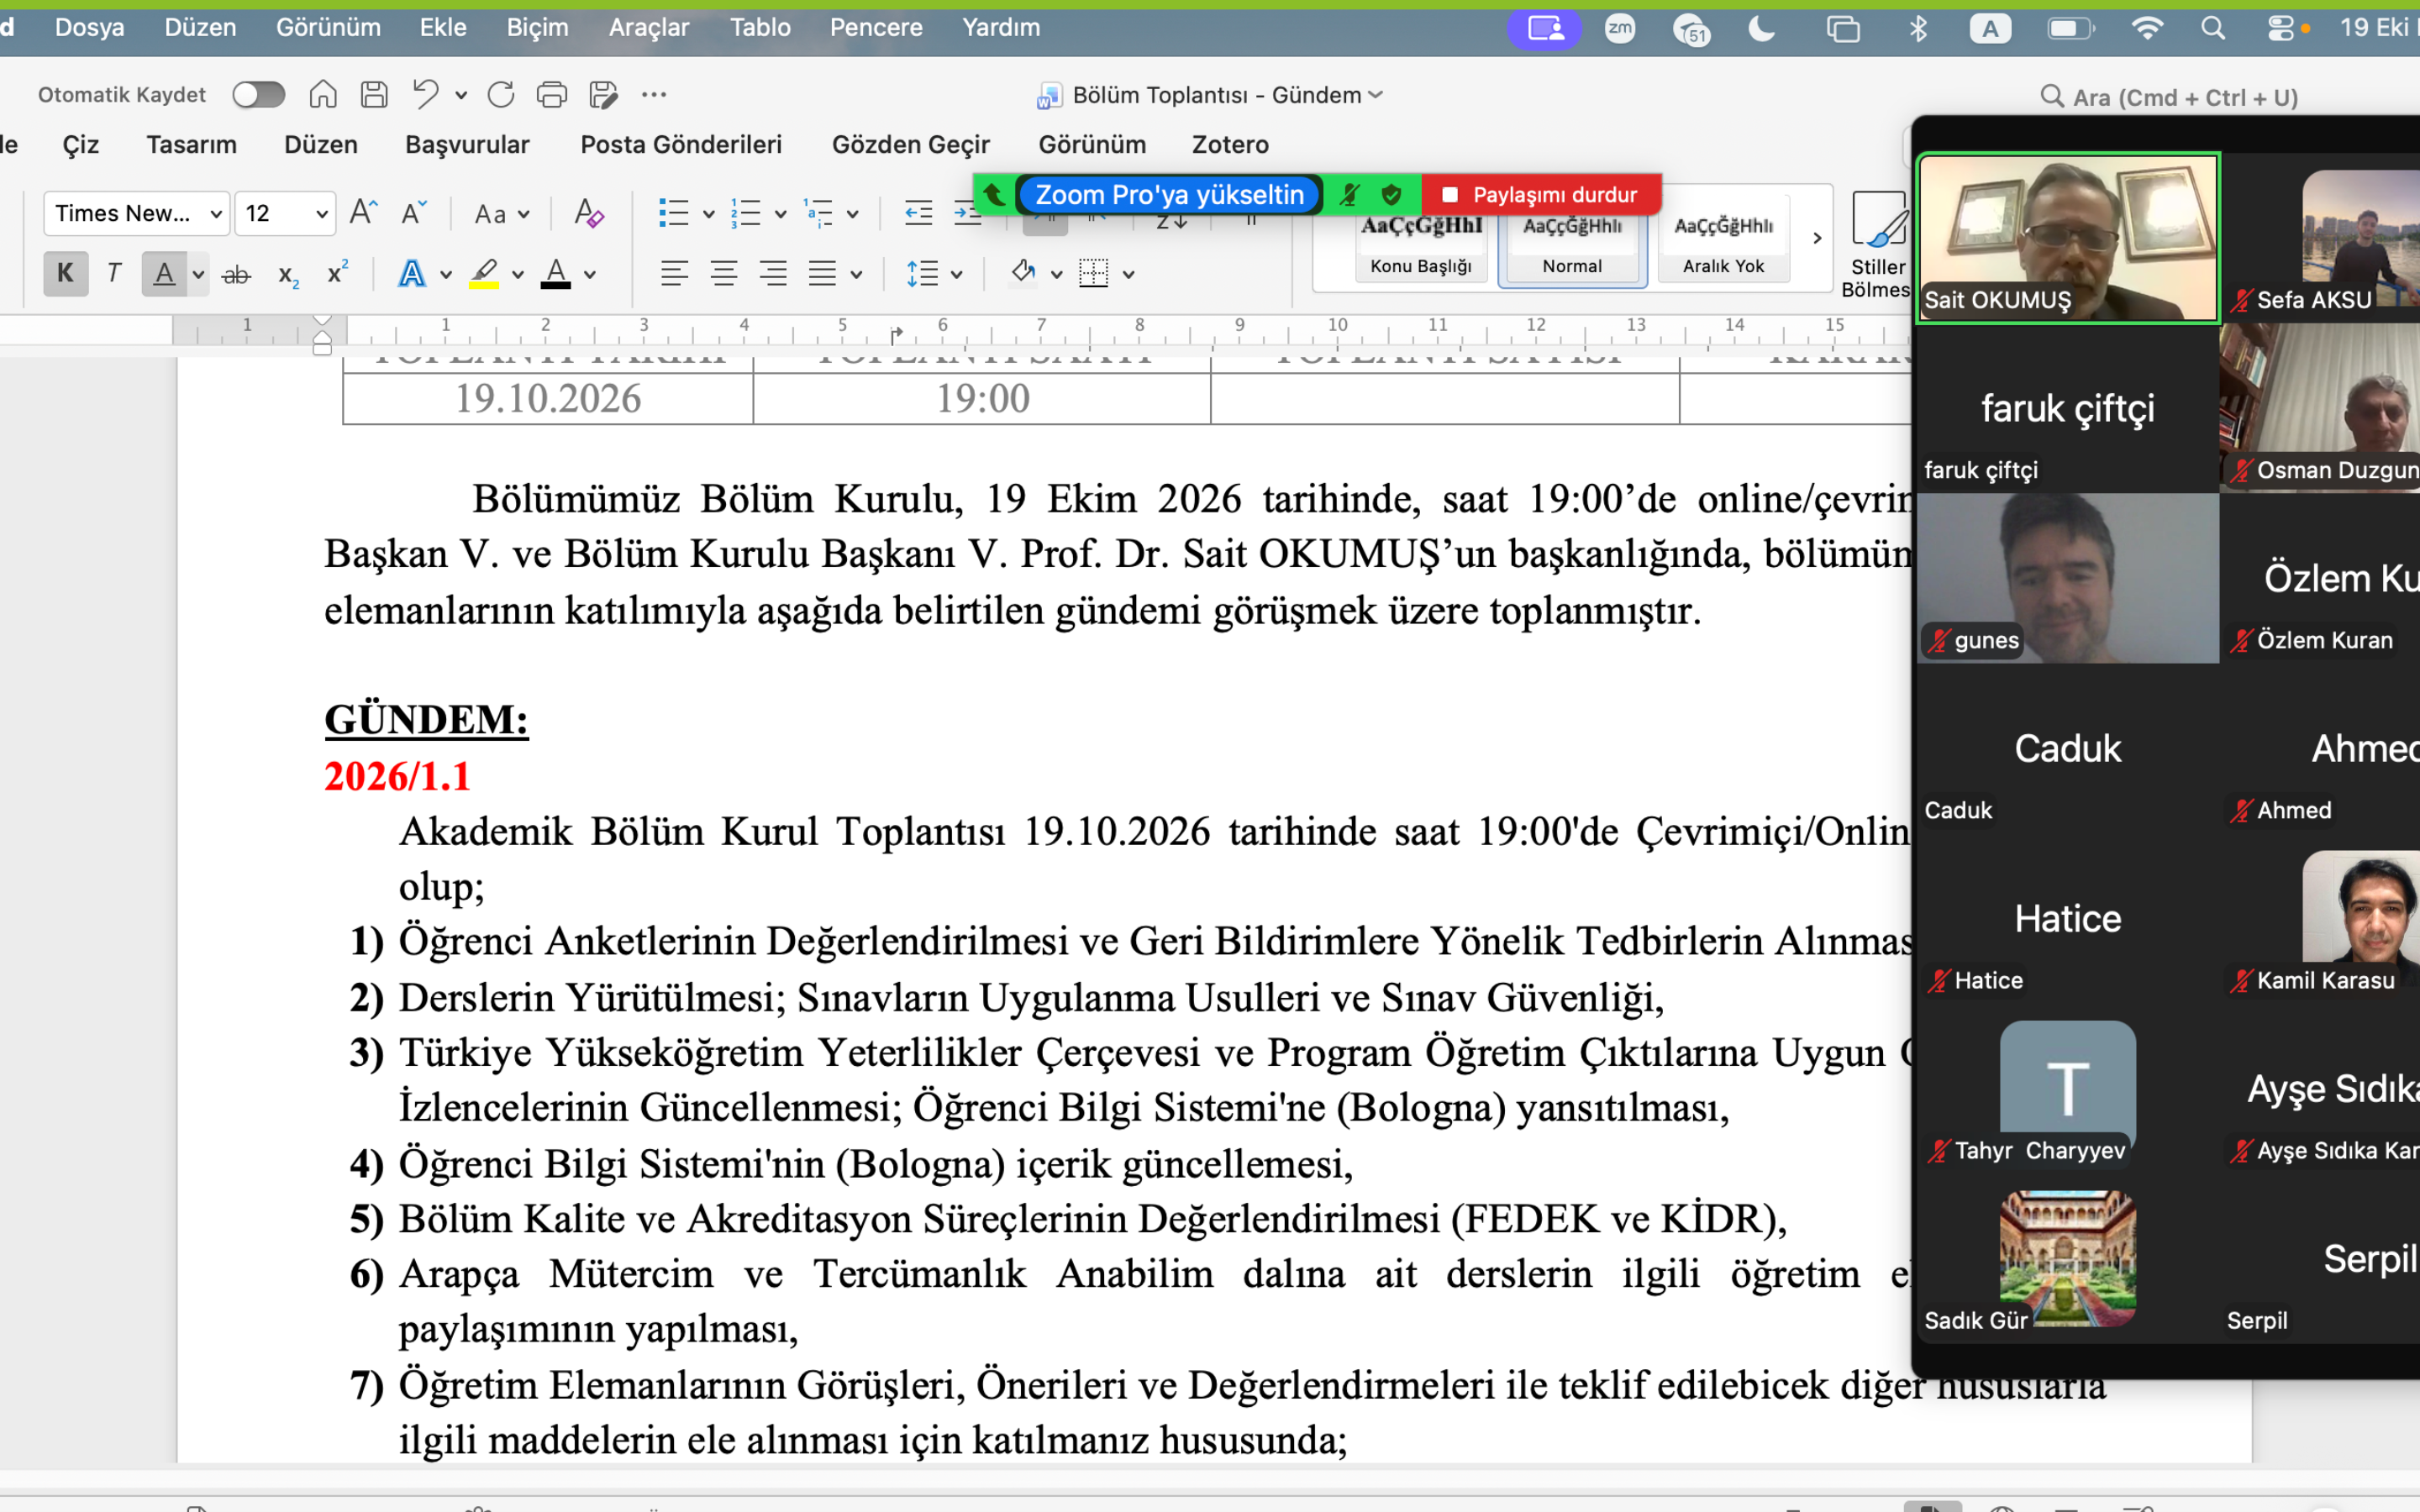
Task: Click the Save document icon
Action: tap(374, 95)
